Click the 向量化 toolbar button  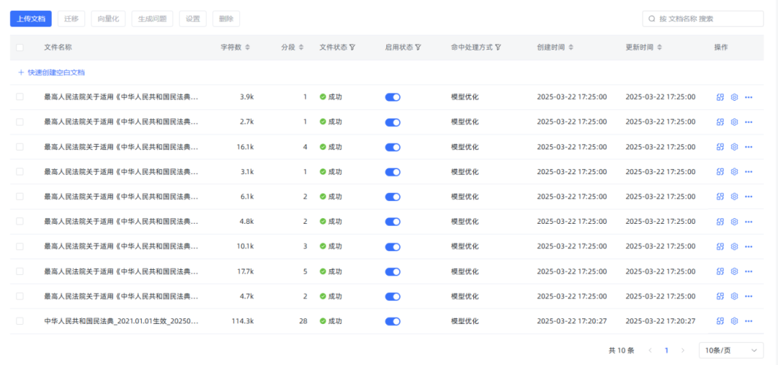point(108,19)
